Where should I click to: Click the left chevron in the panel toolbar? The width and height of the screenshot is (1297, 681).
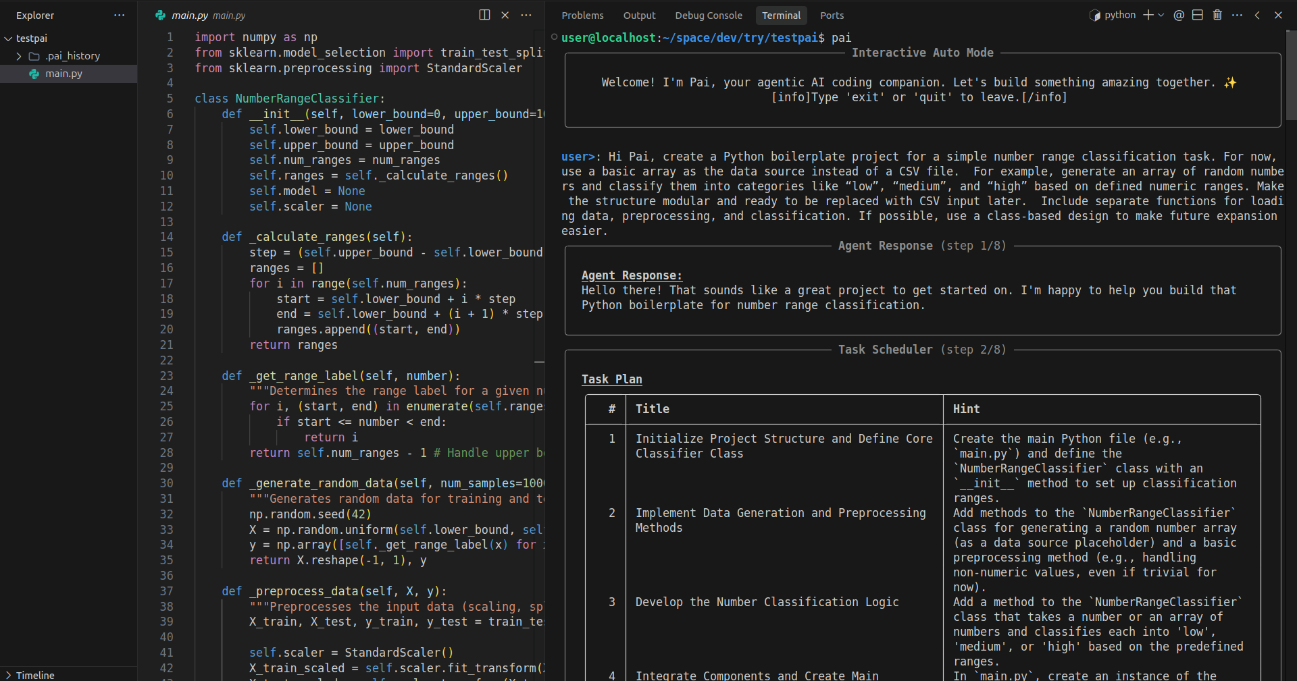[1257, 15]
